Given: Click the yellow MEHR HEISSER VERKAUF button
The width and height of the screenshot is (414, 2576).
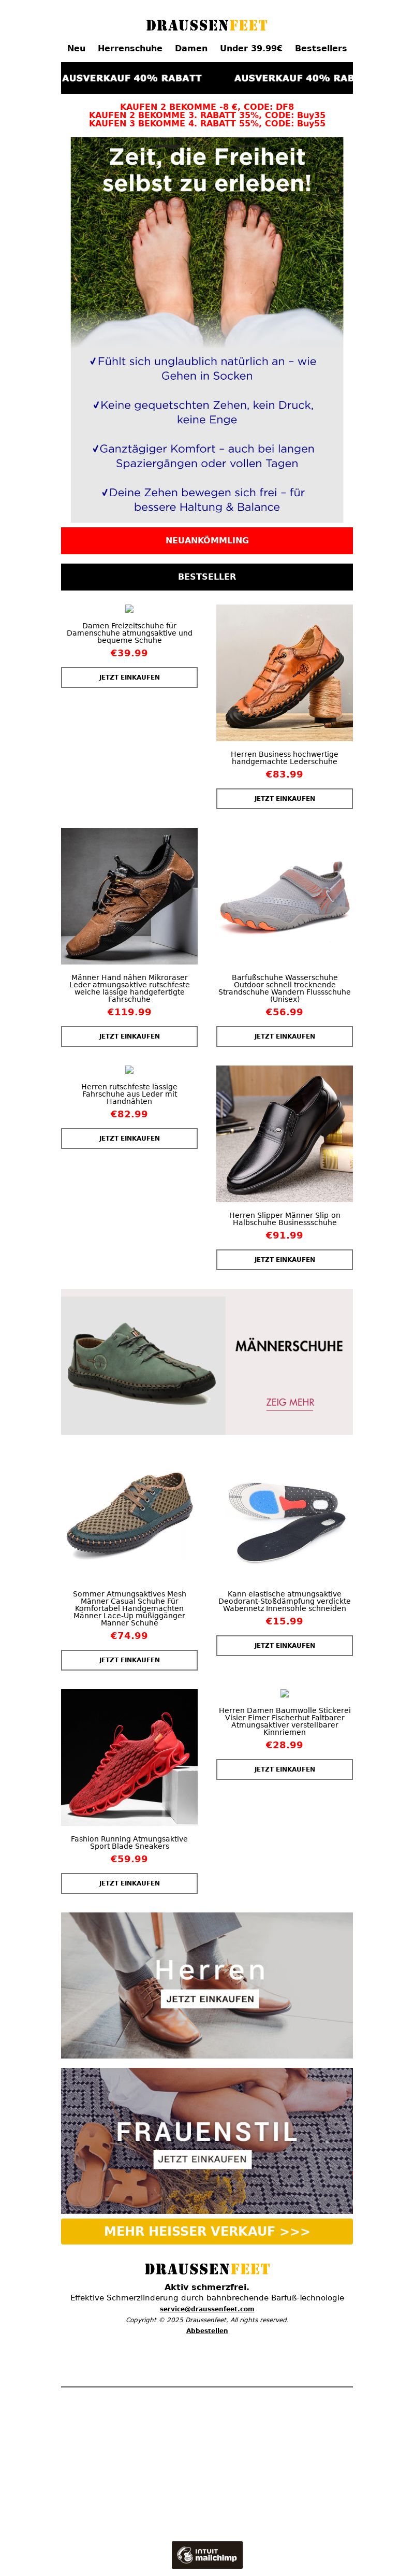Looking at the screenshot, I should (x=207, y=2231).
